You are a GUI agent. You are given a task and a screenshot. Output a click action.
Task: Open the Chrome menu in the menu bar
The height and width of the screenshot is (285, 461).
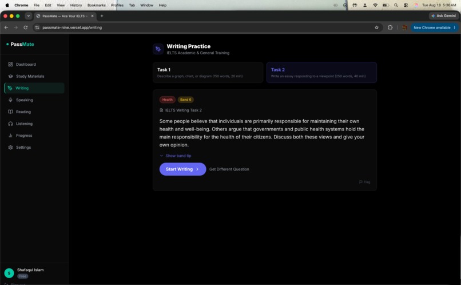coord(21,5)
